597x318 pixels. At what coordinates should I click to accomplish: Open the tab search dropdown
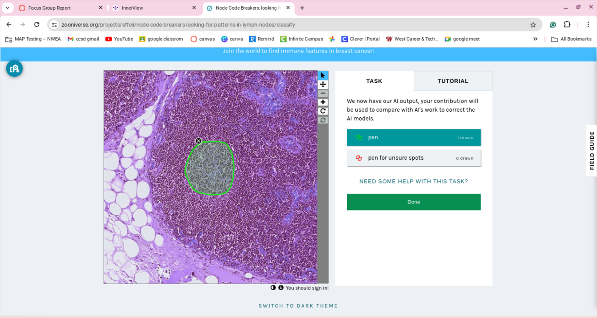(7, 8)
